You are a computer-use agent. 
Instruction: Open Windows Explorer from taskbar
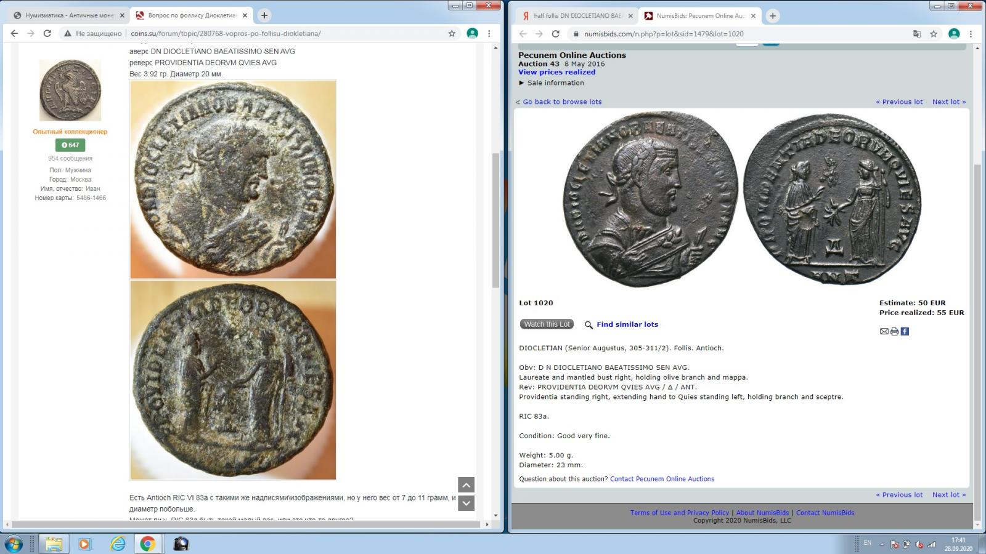pos(54,544)
